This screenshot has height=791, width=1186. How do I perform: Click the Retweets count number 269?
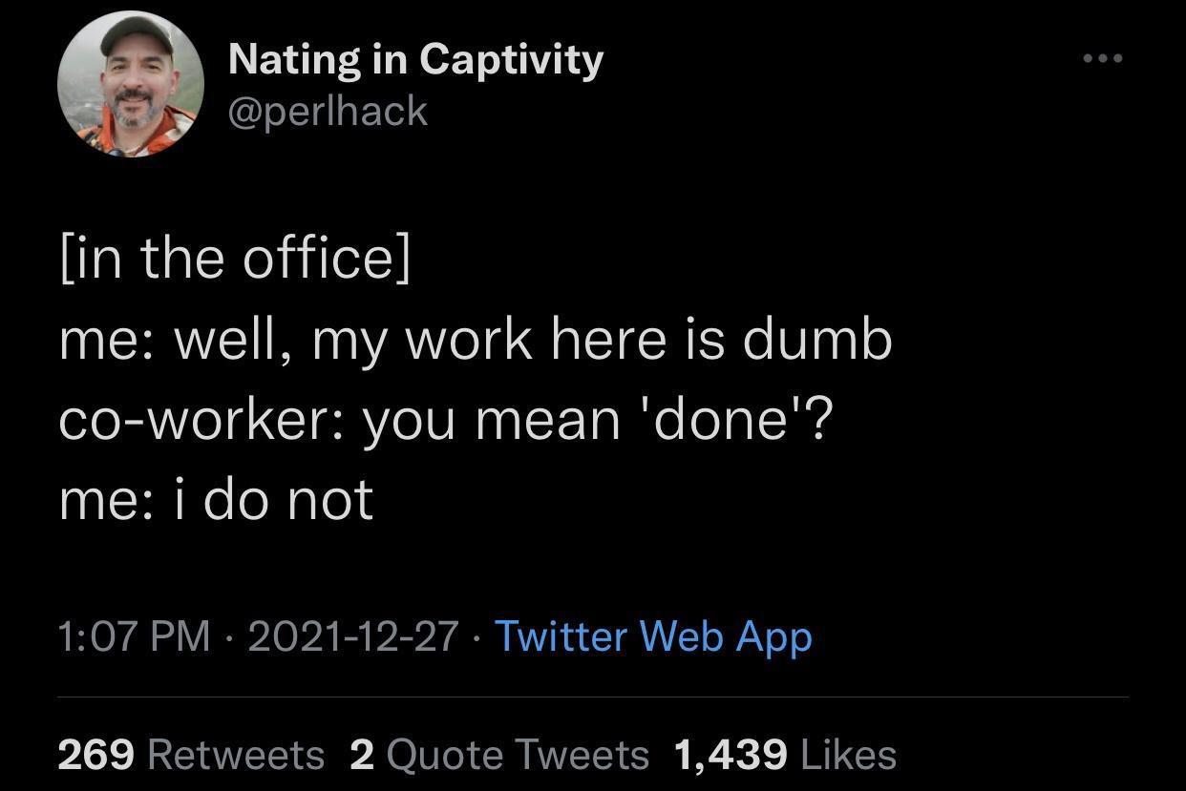pos(94,754)
